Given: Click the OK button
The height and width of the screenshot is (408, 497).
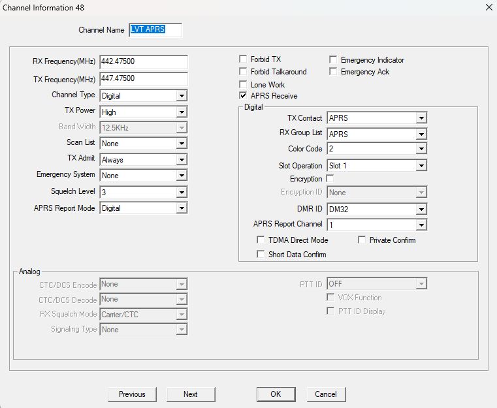Looking at the screenshot, I should 276,394.
